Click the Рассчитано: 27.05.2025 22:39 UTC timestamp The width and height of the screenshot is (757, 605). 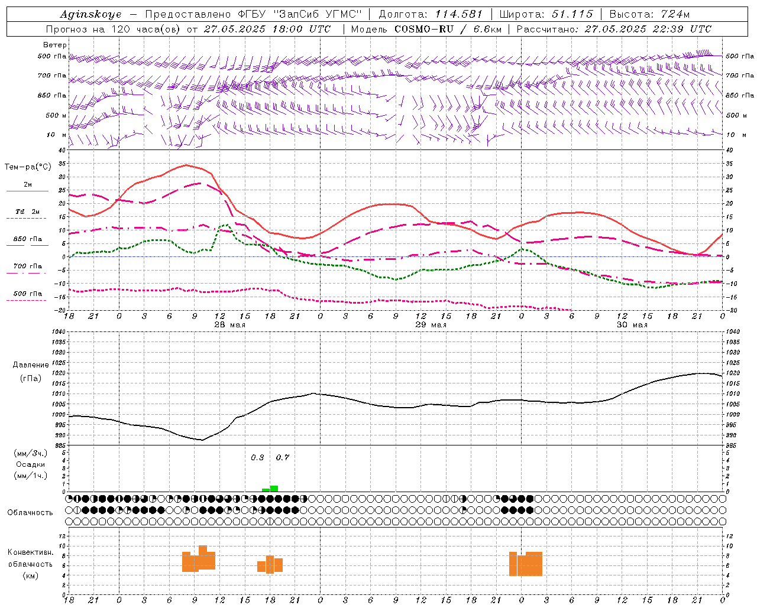click(x=614, y=29)
